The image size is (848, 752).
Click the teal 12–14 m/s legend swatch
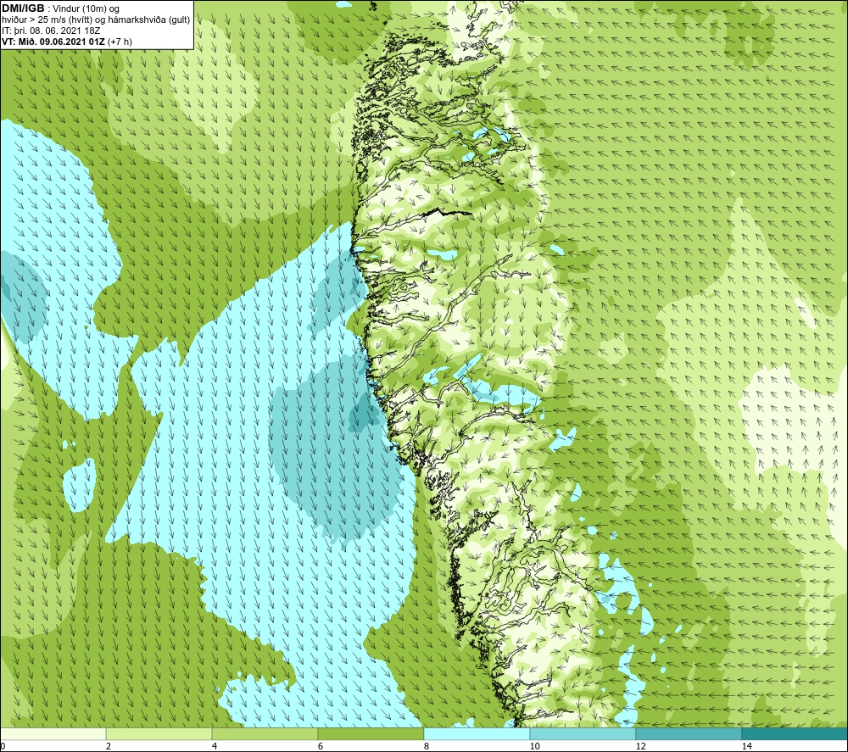coord(689,733)
